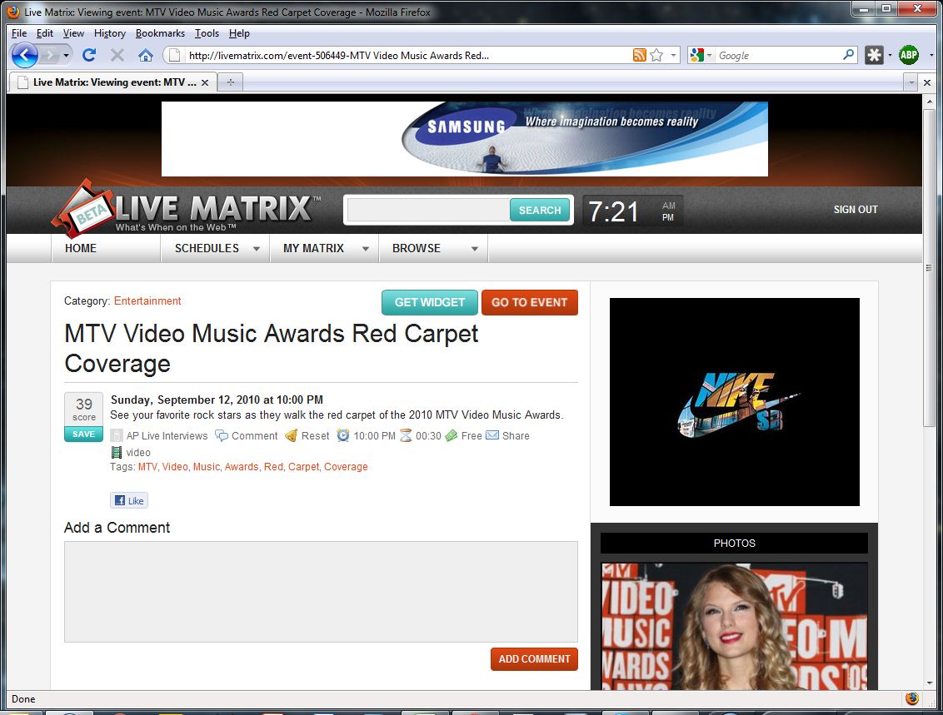This screenshot has width=943, height=715.
Task: Click the Share envelope icon
Action: pos(492,435)
